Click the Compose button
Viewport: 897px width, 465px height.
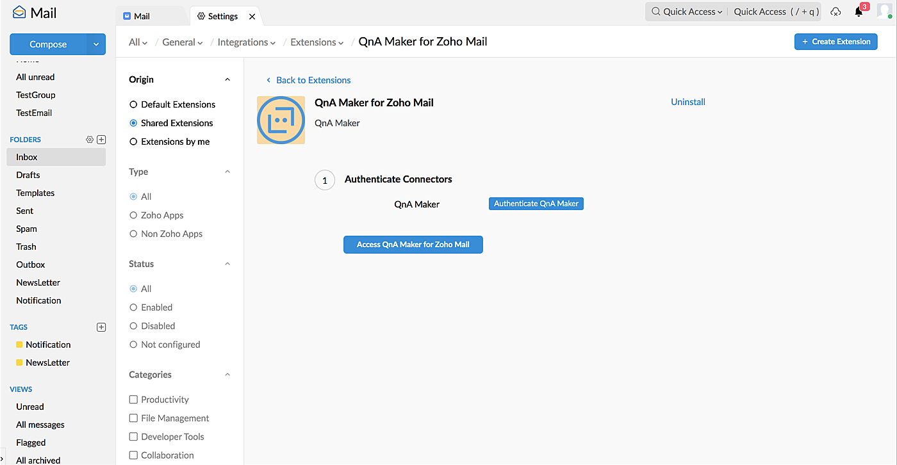48,44
